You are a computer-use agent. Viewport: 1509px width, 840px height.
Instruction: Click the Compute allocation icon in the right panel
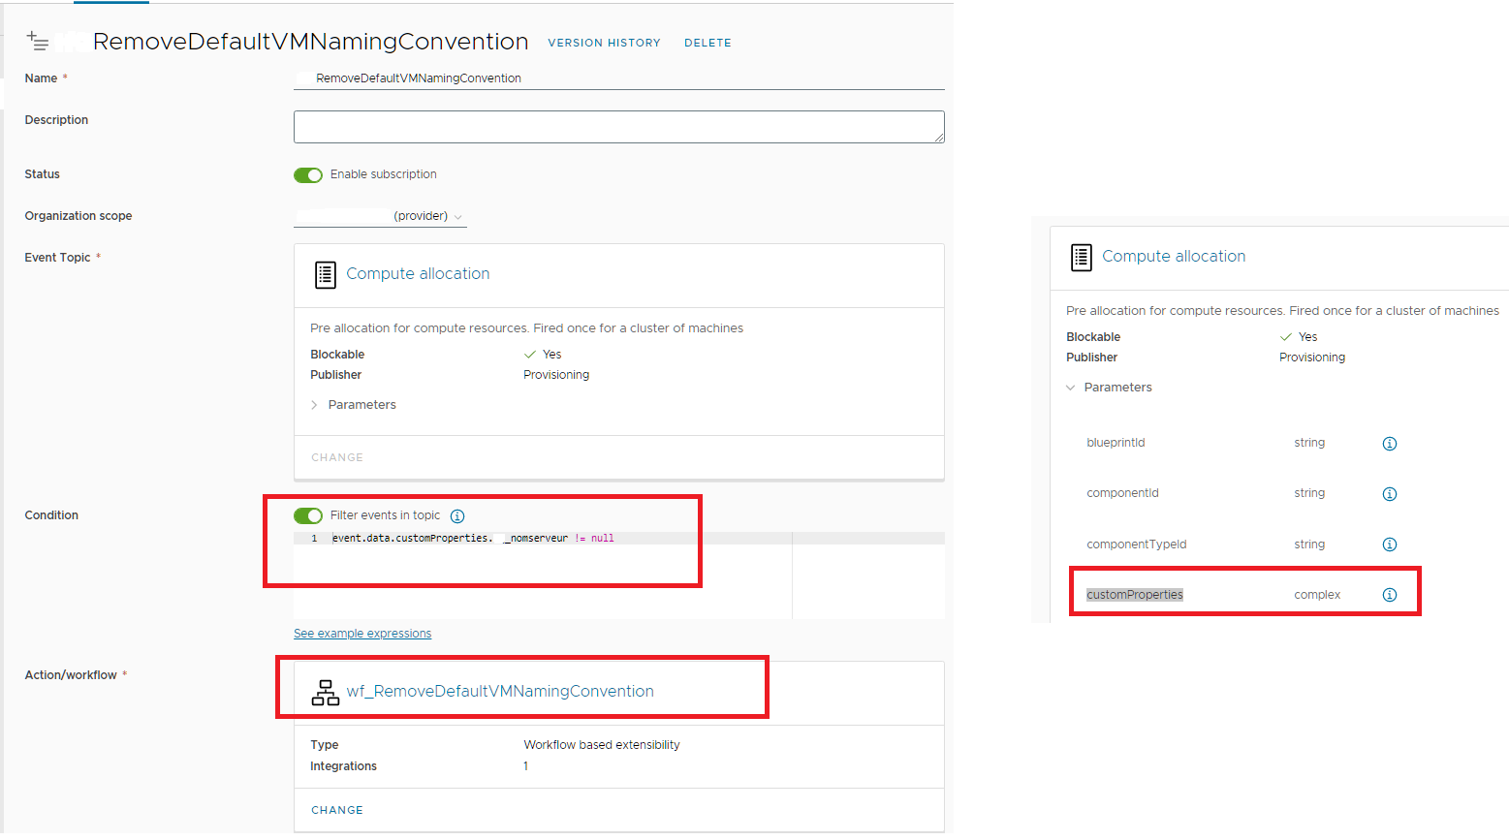1080,257
